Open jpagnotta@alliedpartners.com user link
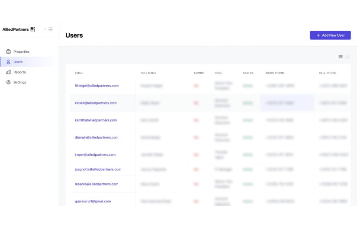Image resolution: width=357 pixels, height=227 pixels. coord(98,169)
